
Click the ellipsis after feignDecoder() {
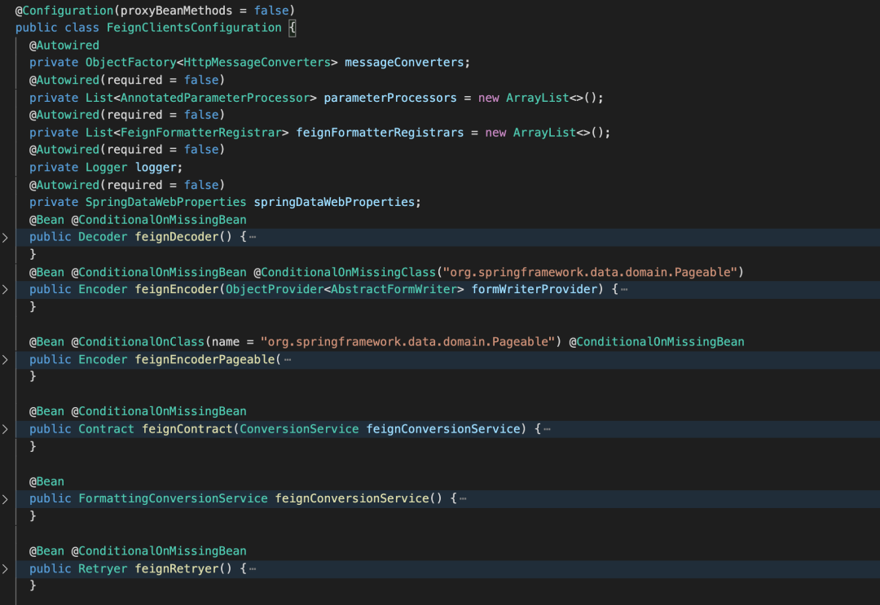click(x=253, y=237)
